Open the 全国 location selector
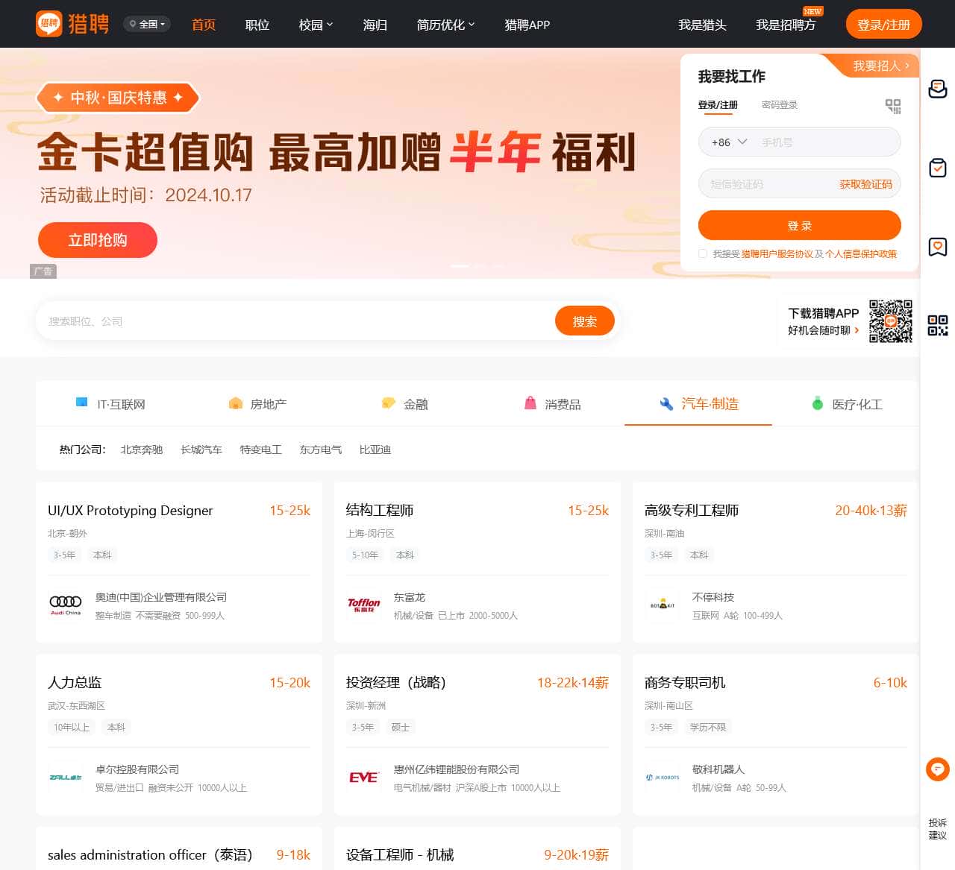955x870 pixels. tap(147, 25)
